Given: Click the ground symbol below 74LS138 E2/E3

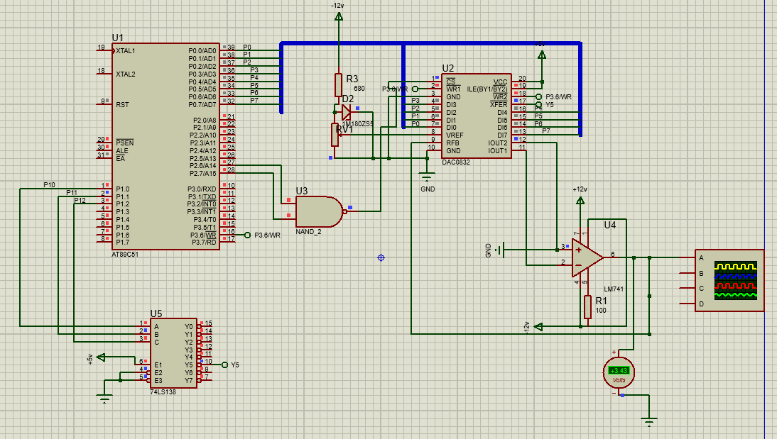Looking at the screenshot, I should (x=104, y=399).
